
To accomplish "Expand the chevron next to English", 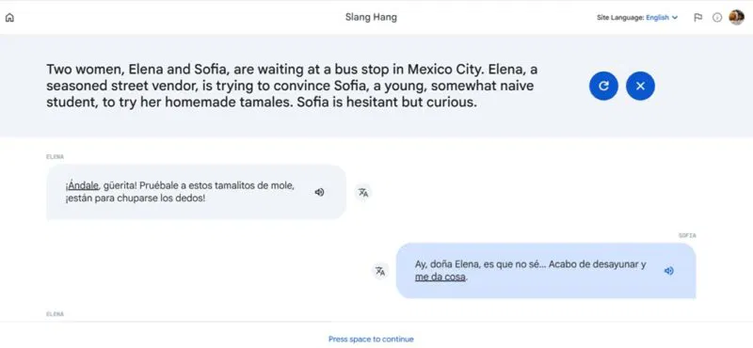I will tap(674, 17).
